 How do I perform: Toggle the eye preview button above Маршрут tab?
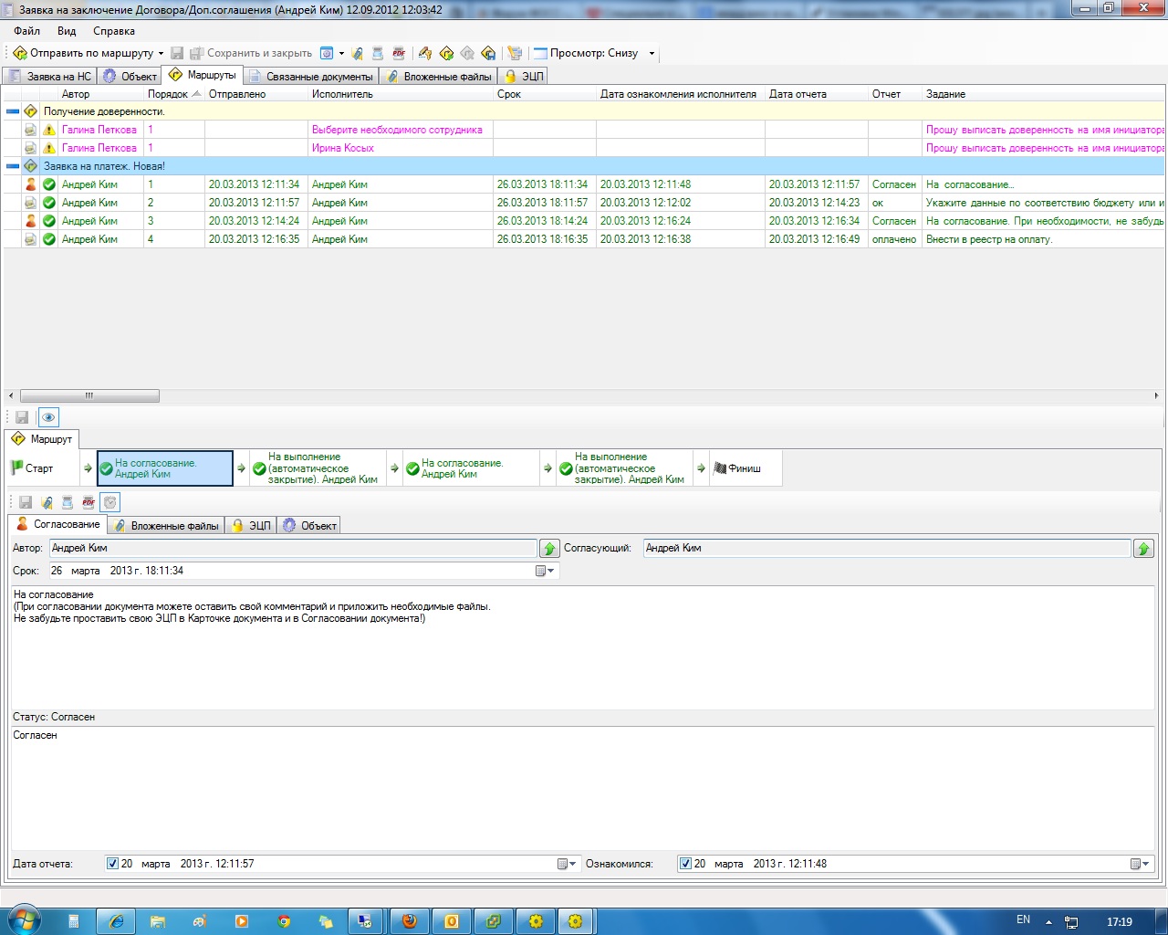(x=48, y=417)
